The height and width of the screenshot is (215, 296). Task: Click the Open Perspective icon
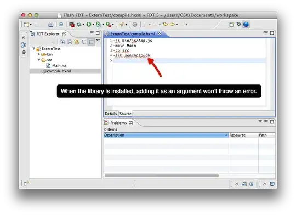click(x=231, y=24)
